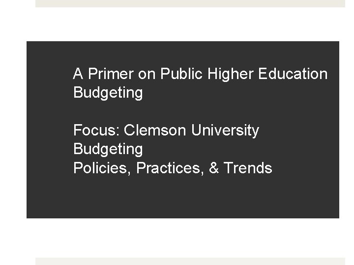Click "Budgeting" directly below the title line
Image resolution: width=354 pixels, height=265 pixels.
[x=108, y=93]
